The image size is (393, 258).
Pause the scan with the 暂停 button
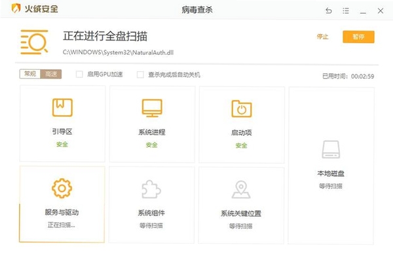coord(358,37)
